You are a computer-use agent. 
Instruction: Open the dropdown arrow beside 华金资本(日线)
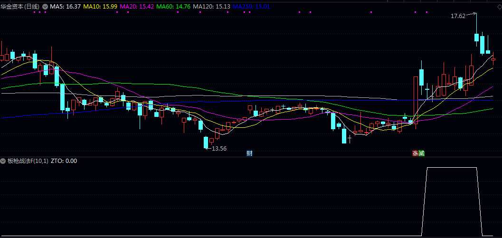(45, 6)
